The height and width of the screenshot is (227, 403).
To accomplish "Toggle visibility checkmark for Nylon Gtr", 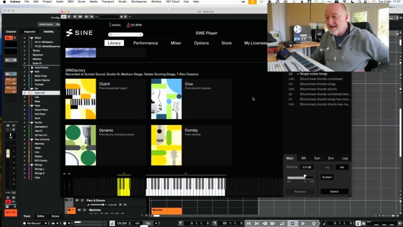I will point(24,93).
